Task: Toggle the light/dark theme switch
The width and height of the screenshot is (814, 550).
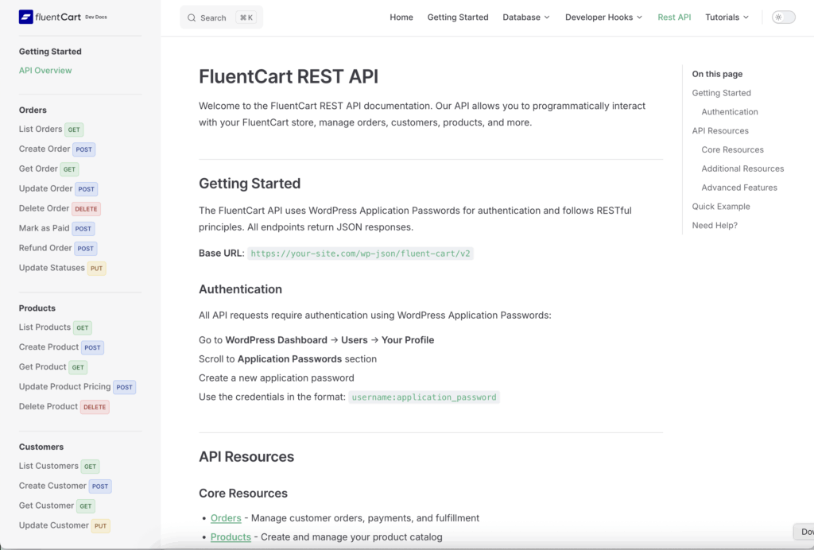Action: click(783, 17)
